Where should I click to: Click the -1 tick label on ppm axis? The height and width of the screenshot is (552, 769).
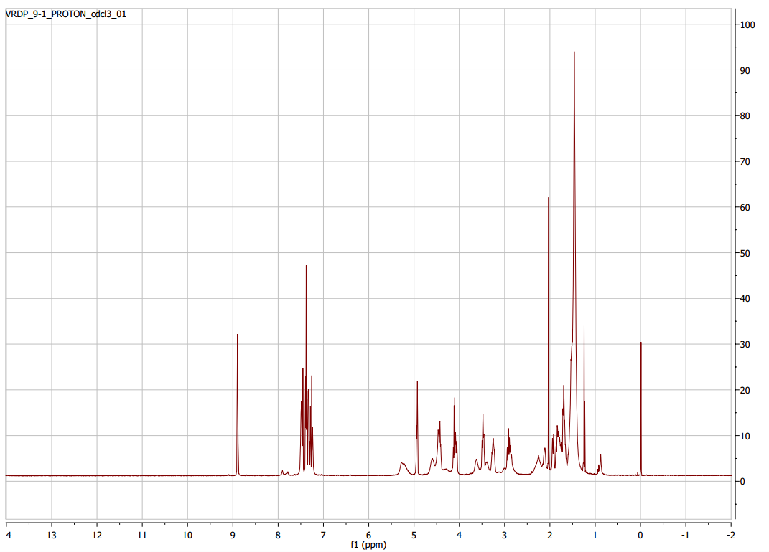(685, 536)
